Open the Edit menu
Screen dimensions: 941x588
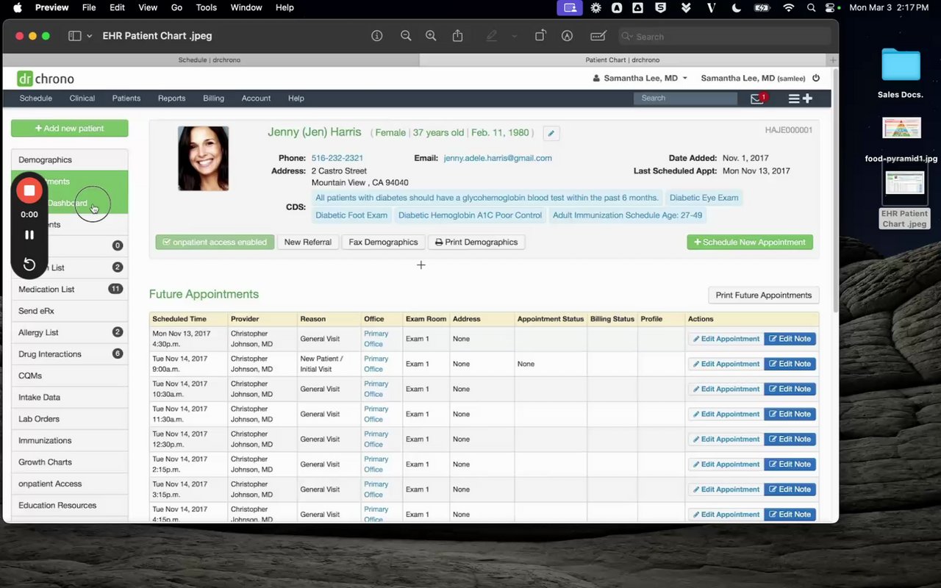pos(117,7)
